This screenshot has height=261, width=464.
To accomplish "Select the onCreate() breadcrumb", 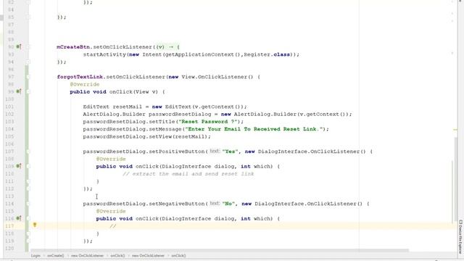I will click(x=56, y=256).
